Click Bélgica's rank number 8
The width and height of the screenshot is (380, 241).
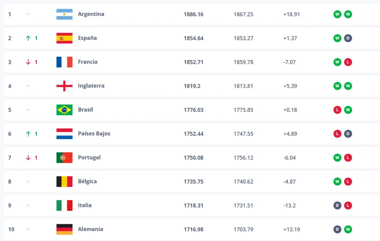tap(10, 182)
